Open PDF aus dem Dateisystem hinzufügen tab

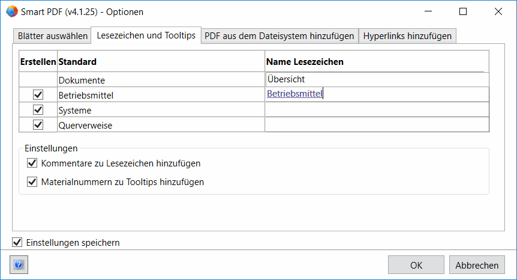(279, 36)
